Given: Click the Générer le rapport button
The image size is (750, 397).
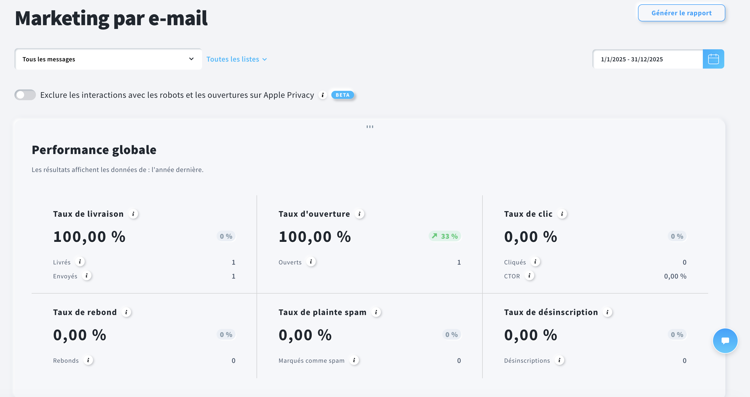Looking at the screenshot, I should point(681,13).
